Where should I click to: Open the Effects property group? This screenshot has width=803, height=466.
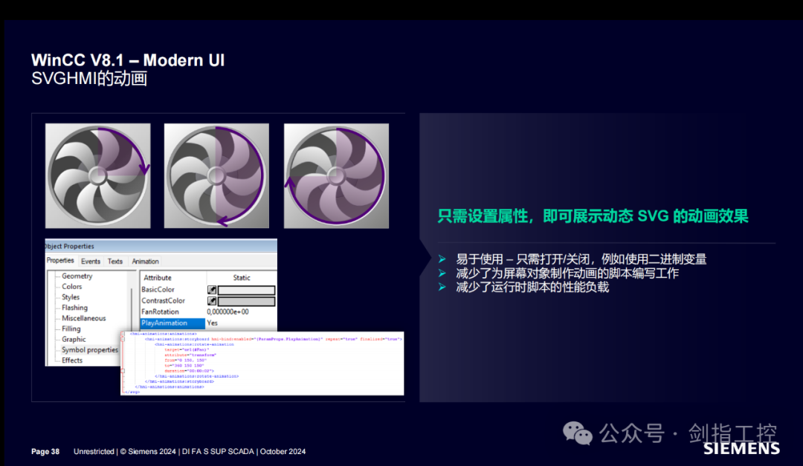[72, 360]
